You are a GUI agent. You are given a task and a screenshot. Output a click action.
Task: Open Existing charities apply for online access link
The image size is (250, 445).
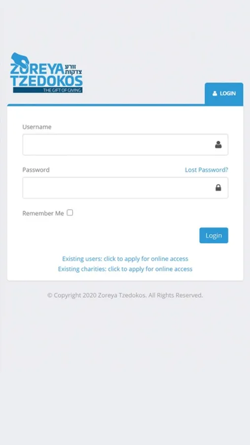(125, 269)
